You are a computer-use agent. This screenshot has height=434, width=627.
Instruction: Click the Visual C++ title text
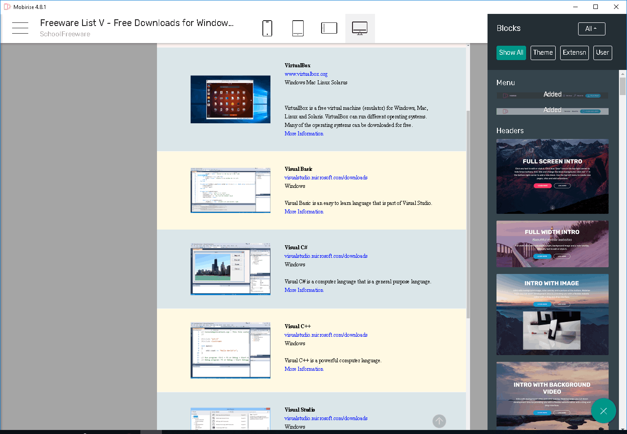pyautogui.click(x=298, y=326)
